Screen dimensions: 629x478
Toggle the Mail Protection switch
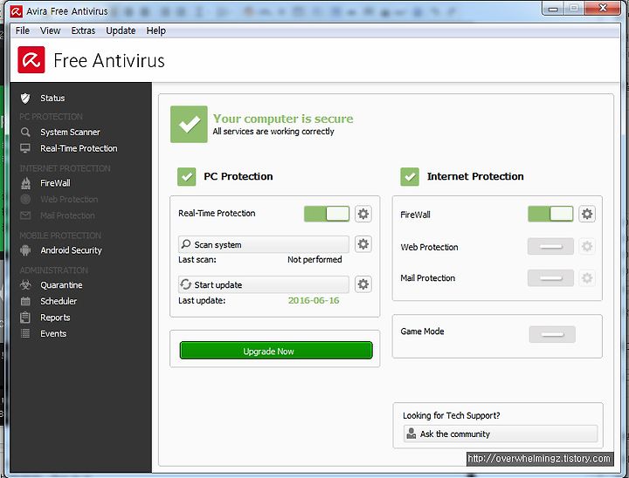550,278
